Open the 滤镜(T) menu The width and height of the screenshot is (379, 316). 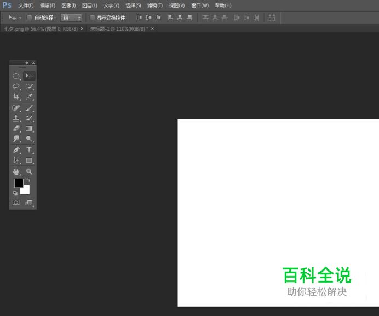point(154,5)
